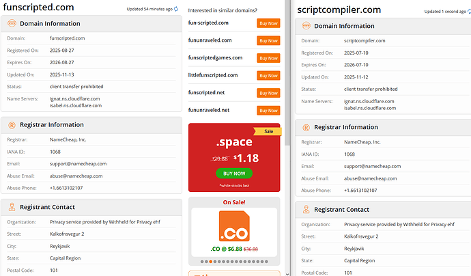Click the Registrar Information R icon for scriptcompiler.com

click(x=306, y=128)
